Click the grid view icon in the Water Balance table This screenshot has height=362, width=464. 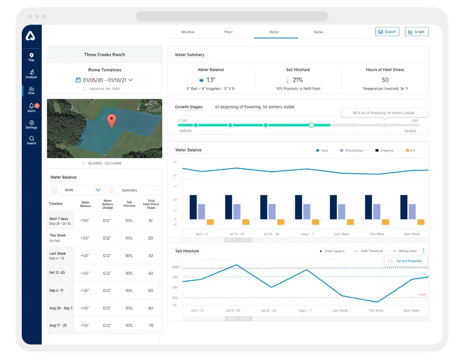(x=54, y=190)
